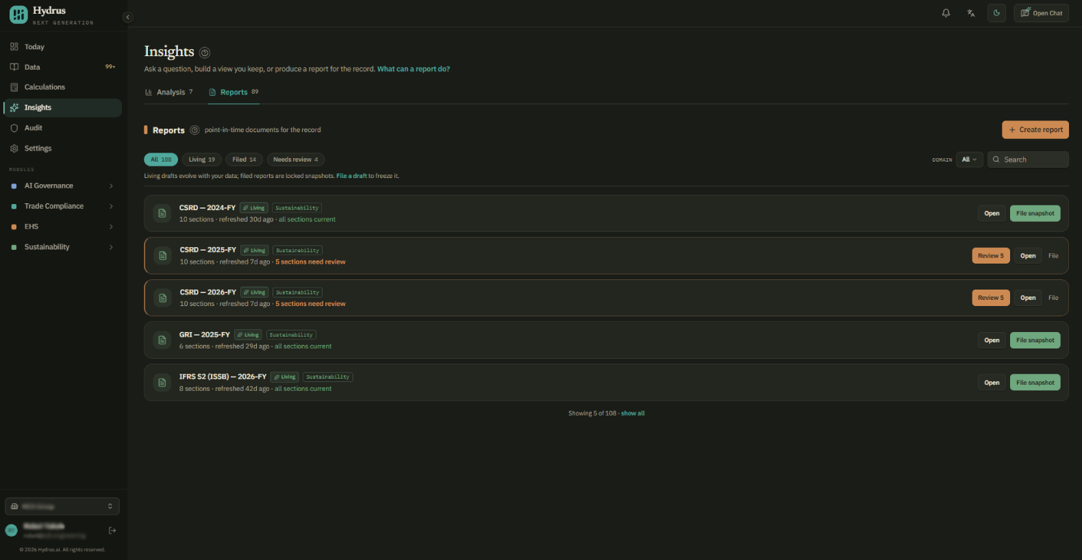Filter reports by Living 19
The width and height of the screenshot is (1082, 560).
[201, 160]
